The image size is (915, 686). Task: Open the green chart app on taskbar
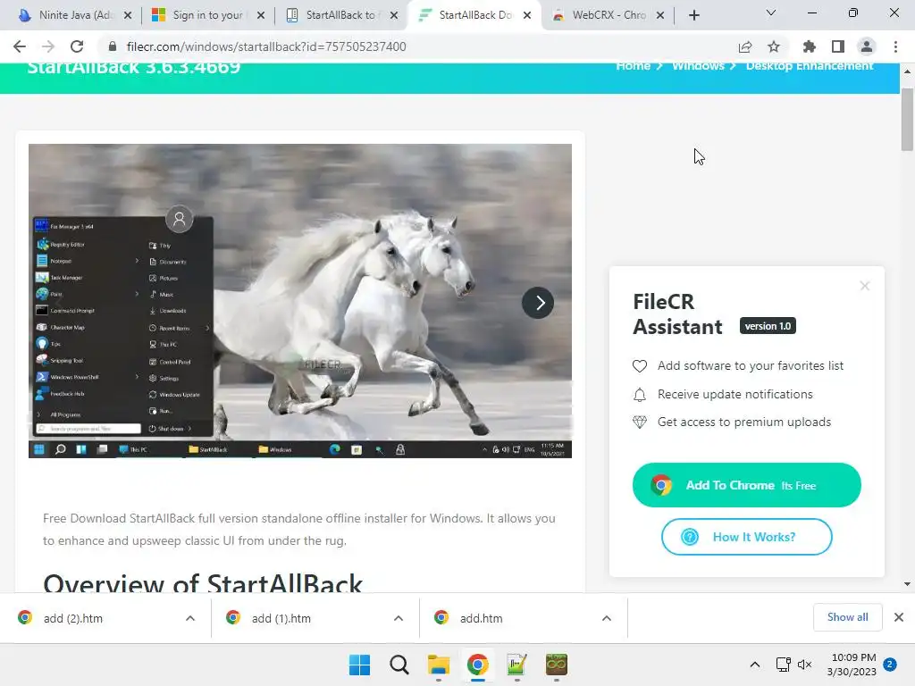517,665
